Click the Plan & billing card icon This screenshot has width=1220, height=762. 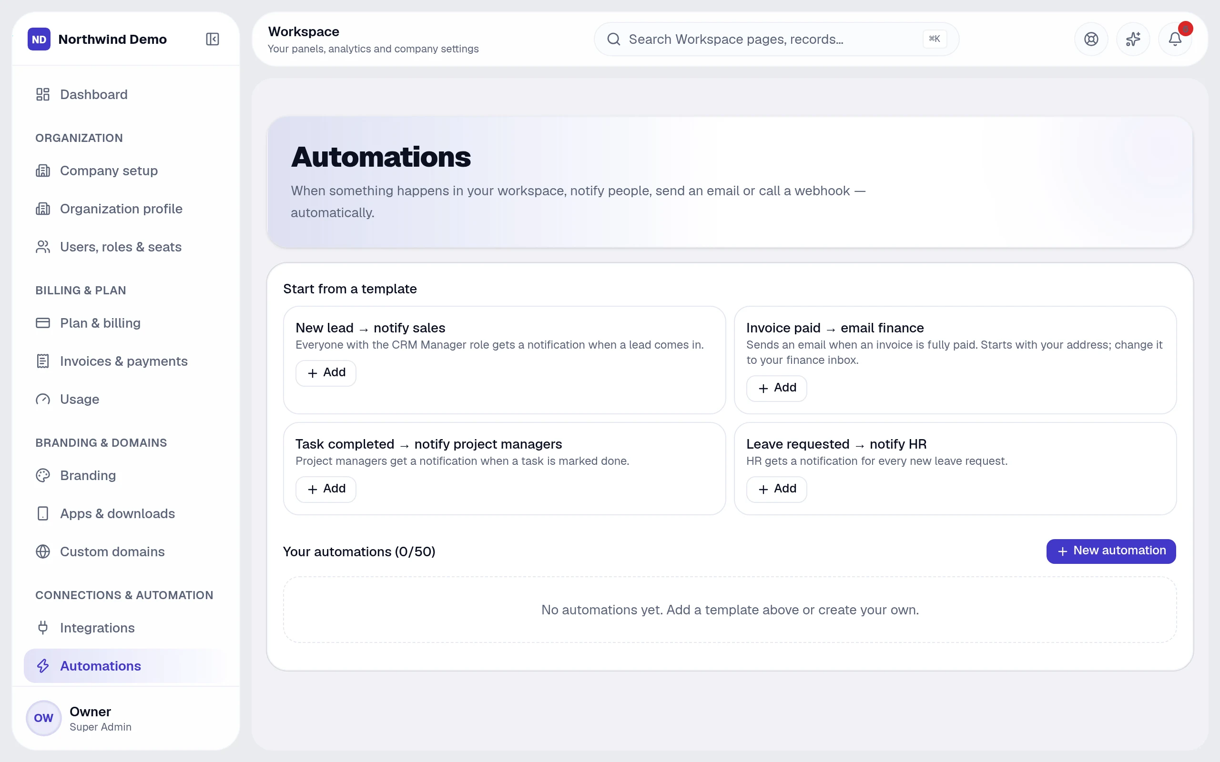(43, 322)
